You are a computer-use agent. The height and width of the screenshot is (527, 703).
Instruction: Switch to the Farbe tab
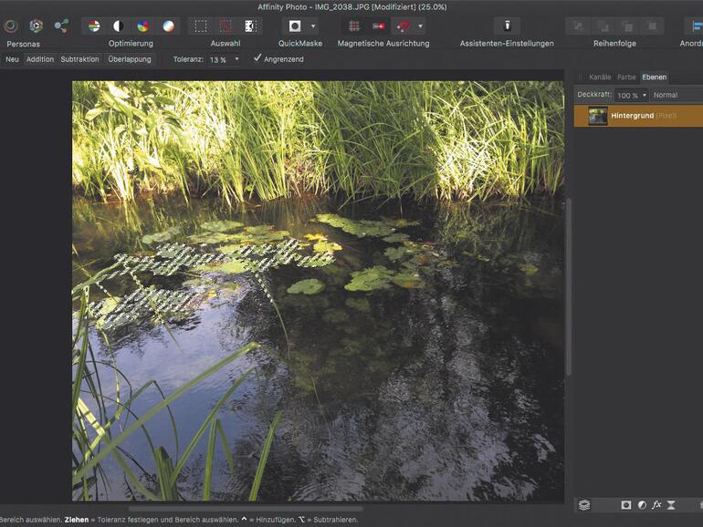(x=626, y=77)
